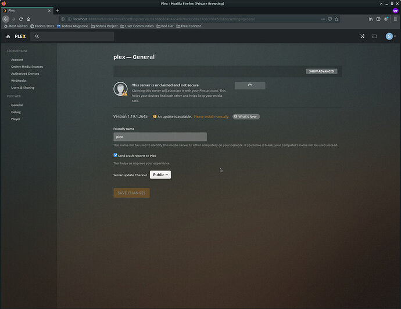Open Users & Sharing settings
The height and width of the screenshot is (309, 401).
[x=23, y=88]
